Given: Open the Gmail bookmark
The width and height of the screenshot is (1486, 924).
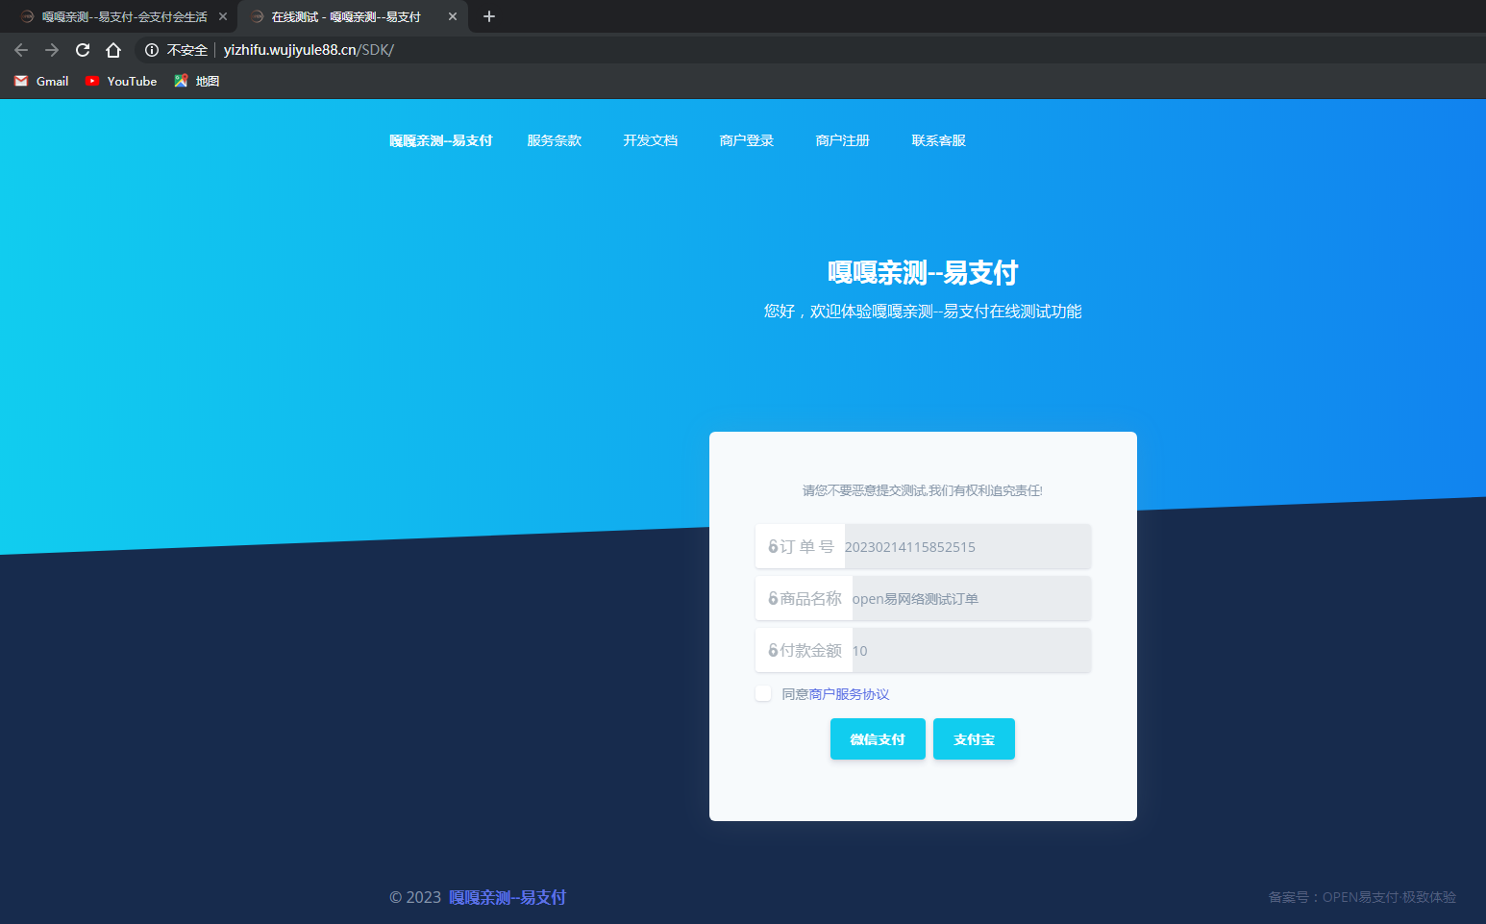Looking at the screenshot, I should point(42,82).
